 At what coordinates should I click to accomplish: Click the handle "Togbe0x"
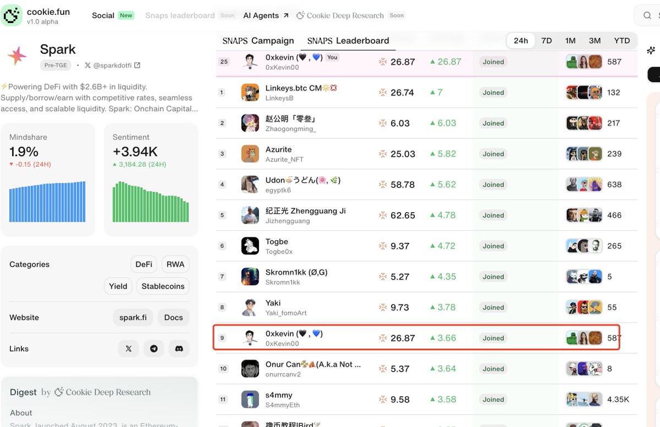pos(279,252)
